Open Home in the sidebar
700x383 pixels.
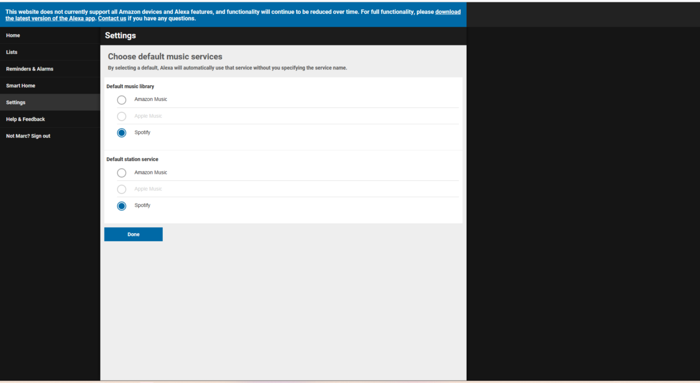coord(50,36)
